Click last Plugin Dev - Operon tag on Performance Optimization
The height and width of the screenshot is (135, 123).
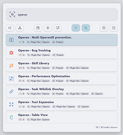point(77,81)
